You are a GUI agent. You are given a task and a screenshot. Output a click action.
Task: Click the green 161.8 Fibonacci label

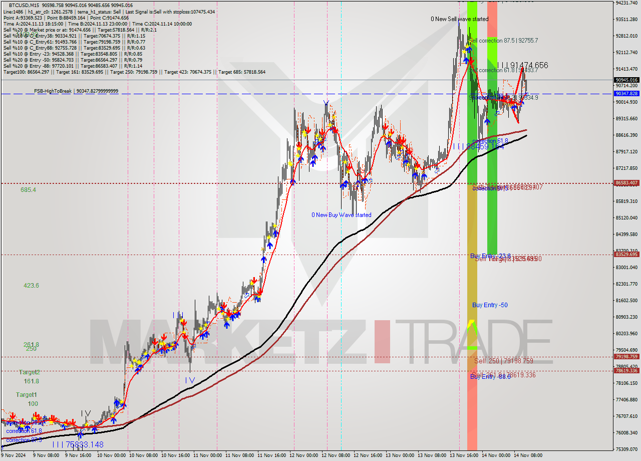[31, 381]
